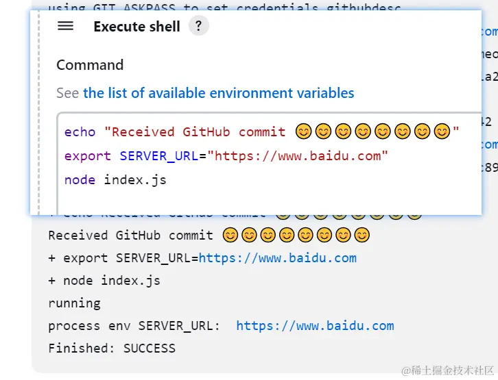Screen dimensions: 498x380
Task: Click the hamburger drag handle icon
Action: 65,26
